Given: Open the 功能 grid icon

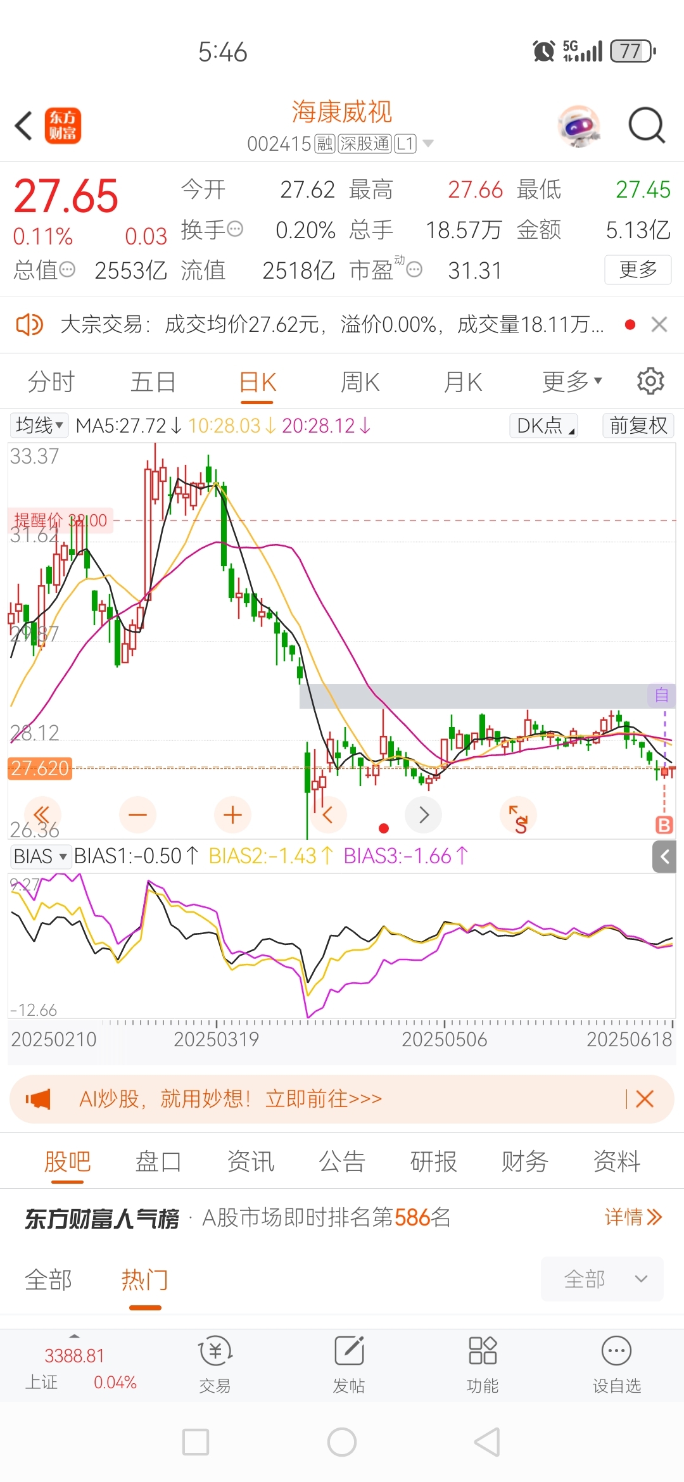Looking at the screenshot, I should click(x=483, y=1352).
